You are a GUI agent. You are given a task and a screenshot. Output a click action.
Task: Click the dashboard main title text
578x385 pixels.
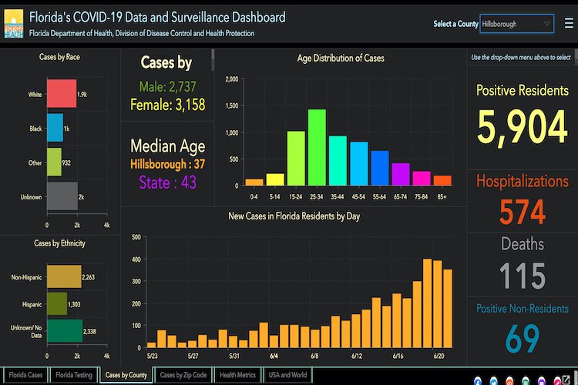tap(157, 17)
